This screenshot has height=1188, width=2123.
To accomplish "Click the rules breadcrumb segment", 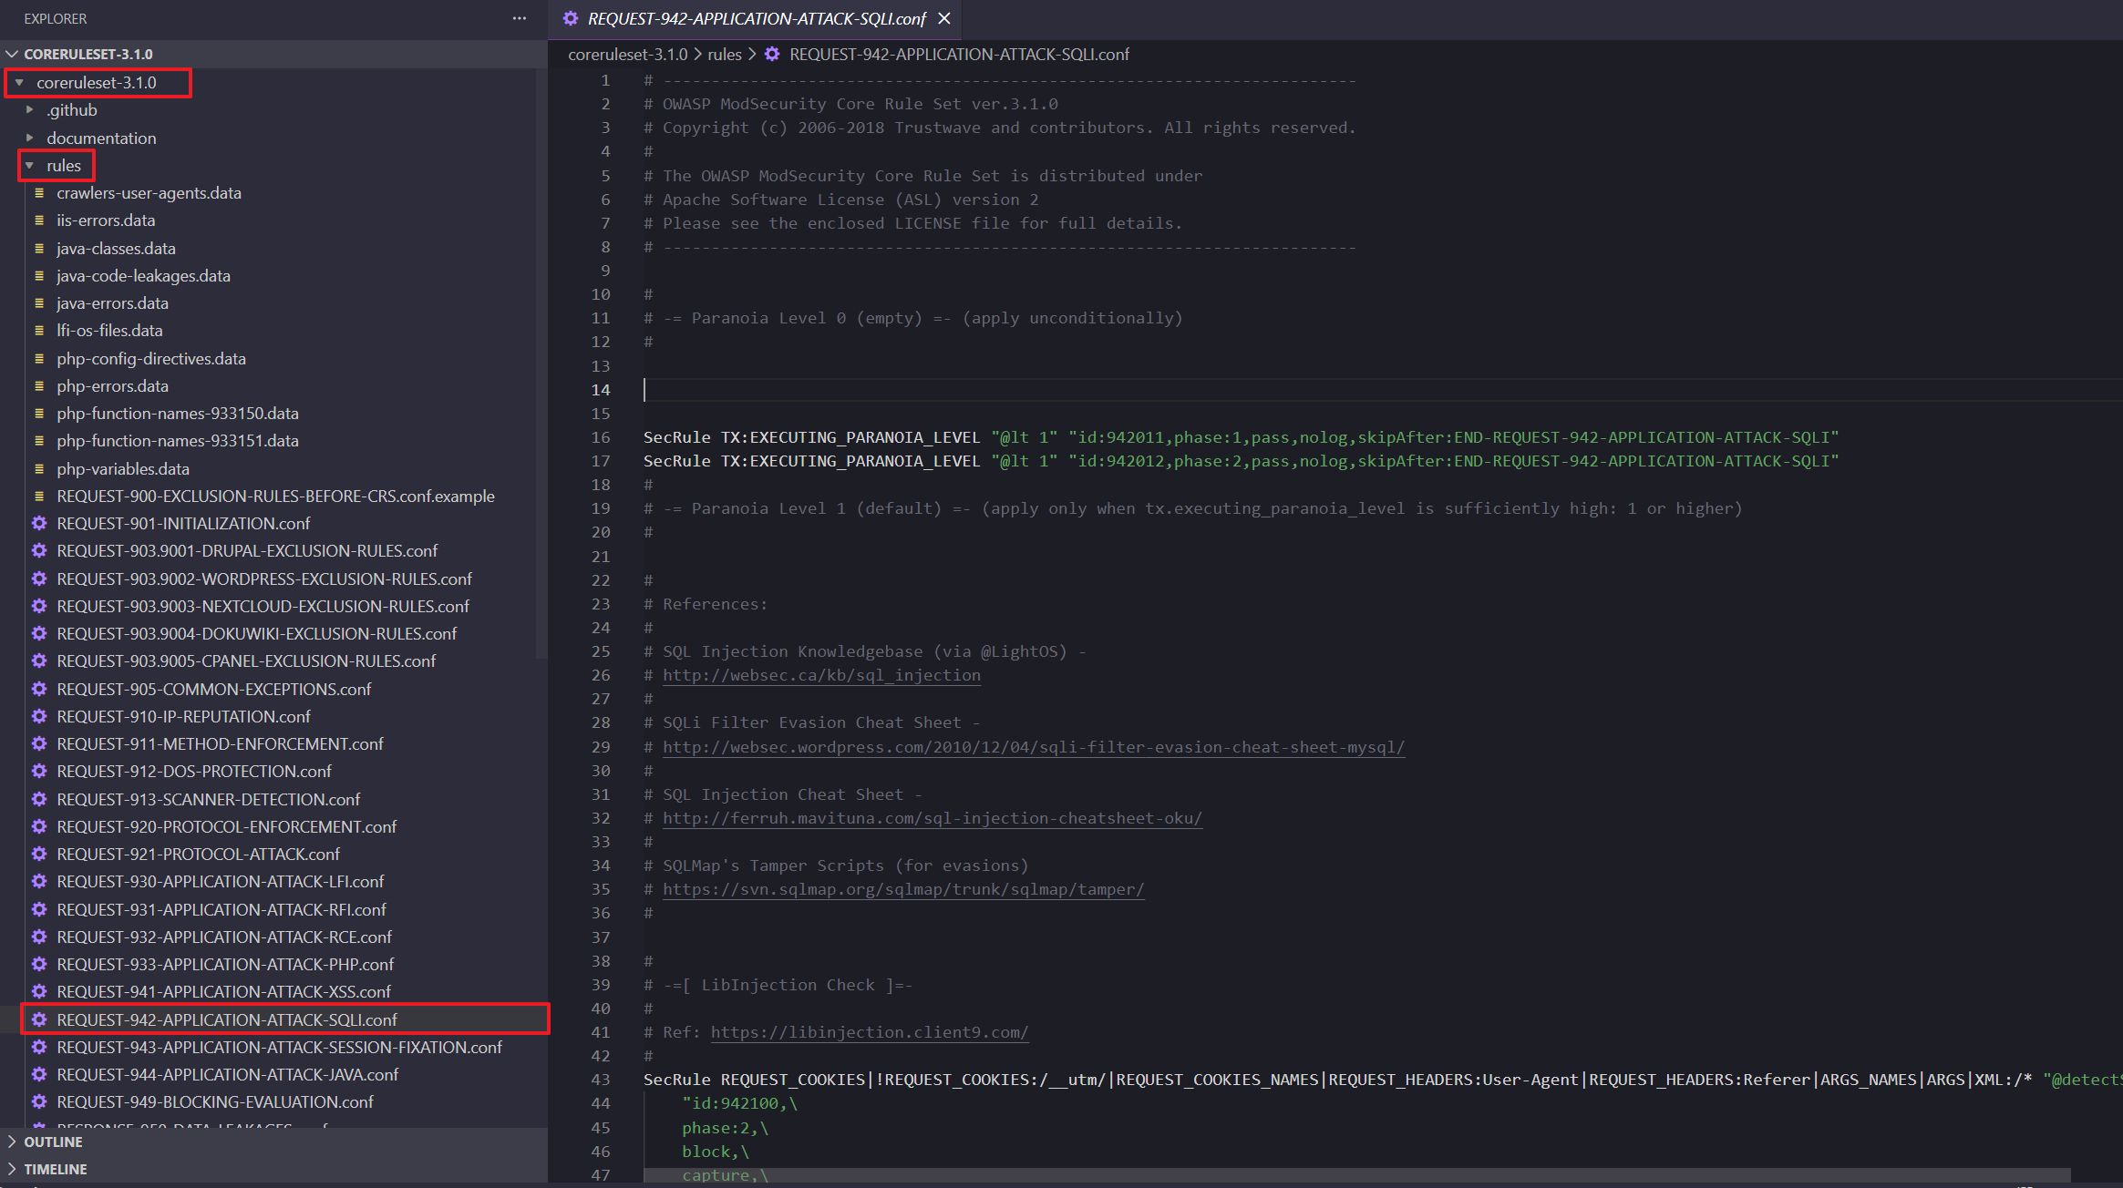I will tap(724, 55).
